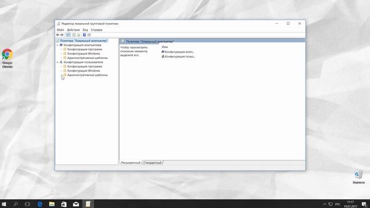The width and height of the screenshot is (370, 208).
Task: Click right pane header Политика "Локальный компьютер"
Action: point(150,41)
